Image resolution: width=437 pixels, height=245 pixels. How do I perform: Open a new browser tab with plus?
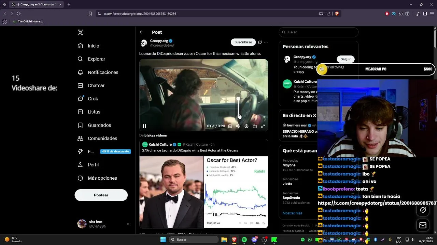tap(69, 4)
